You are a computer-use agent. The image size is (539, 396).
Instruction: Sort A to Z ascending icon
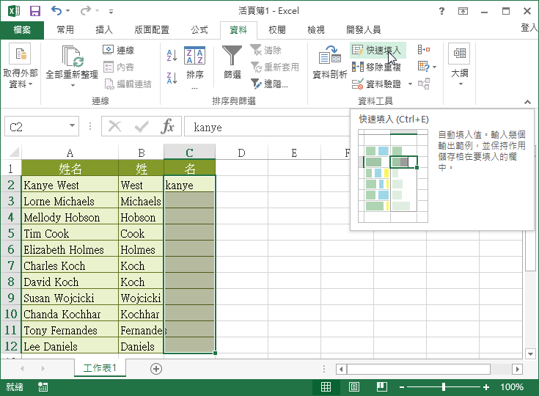point(172,55)
